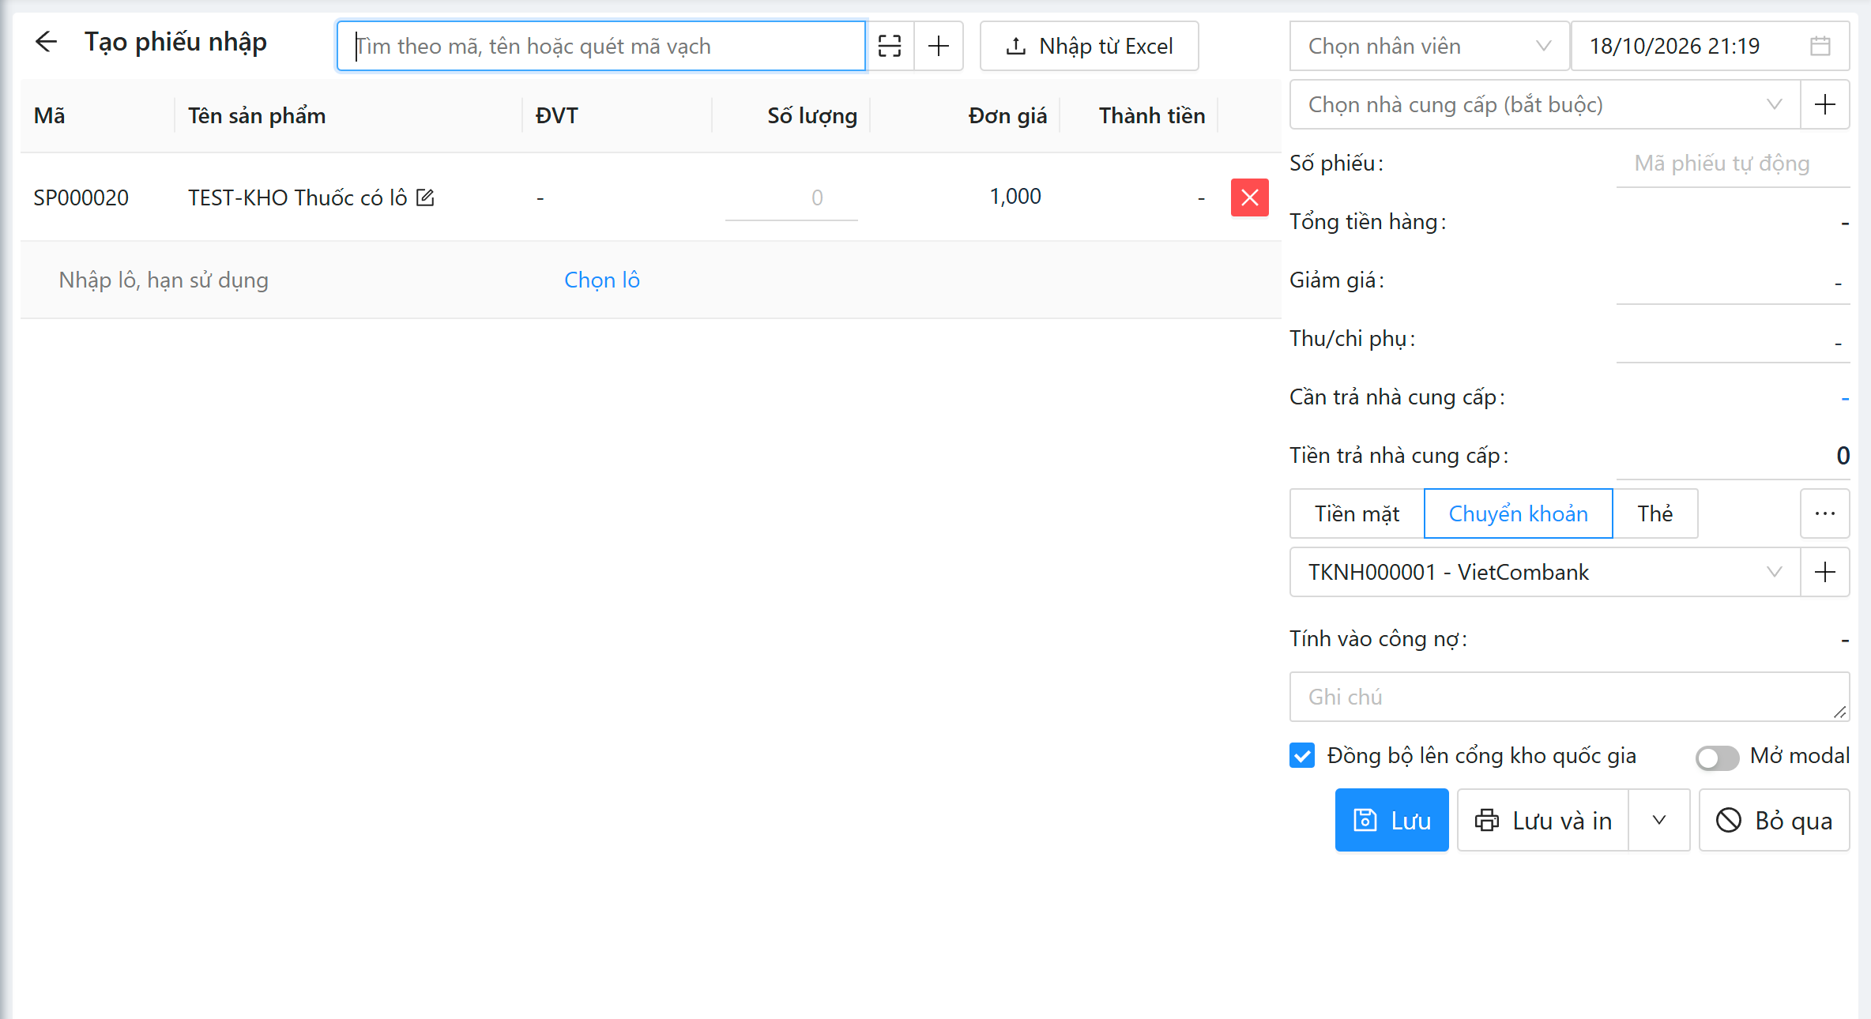Remove product row with red X button
Viewport: 1871px width, 1019px height.
tap(1249, 197)
